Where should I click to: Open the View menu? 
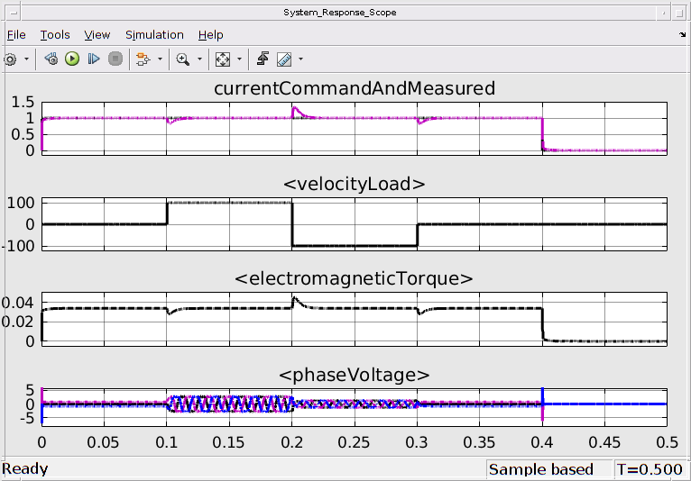(x=97, y=35)
